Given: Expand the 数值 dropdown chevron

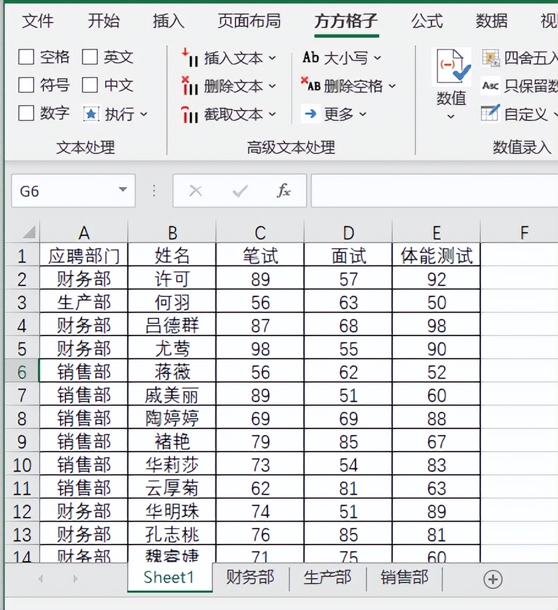Looking at the screenshot, I should point(451,116).
